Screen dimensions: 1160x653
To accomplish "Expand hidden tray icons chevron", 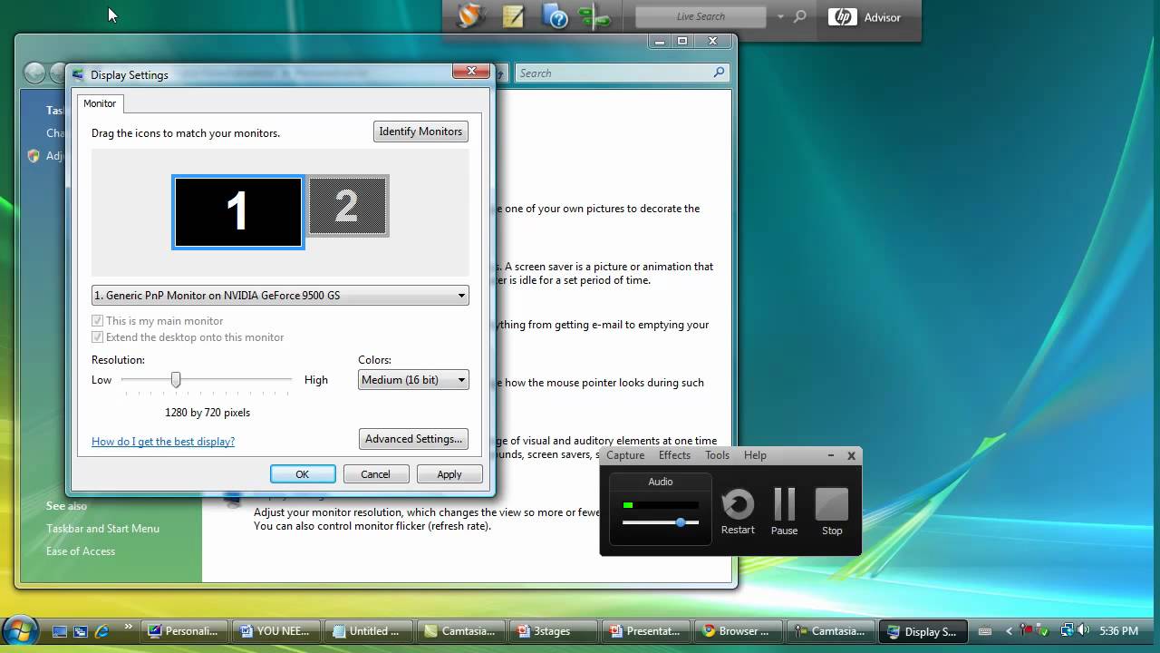I will (x=1009, y=631).
